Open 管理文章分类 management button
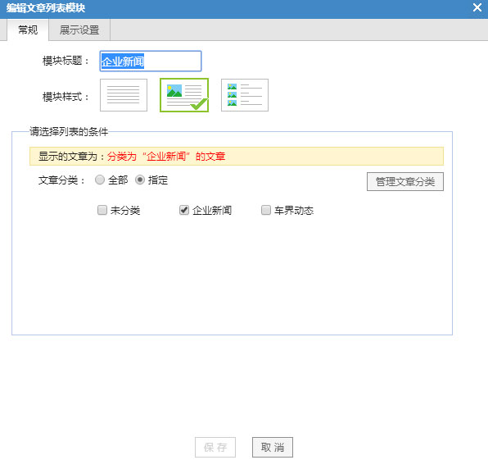This screenshot has width=488, height=469. coord(405,182)
